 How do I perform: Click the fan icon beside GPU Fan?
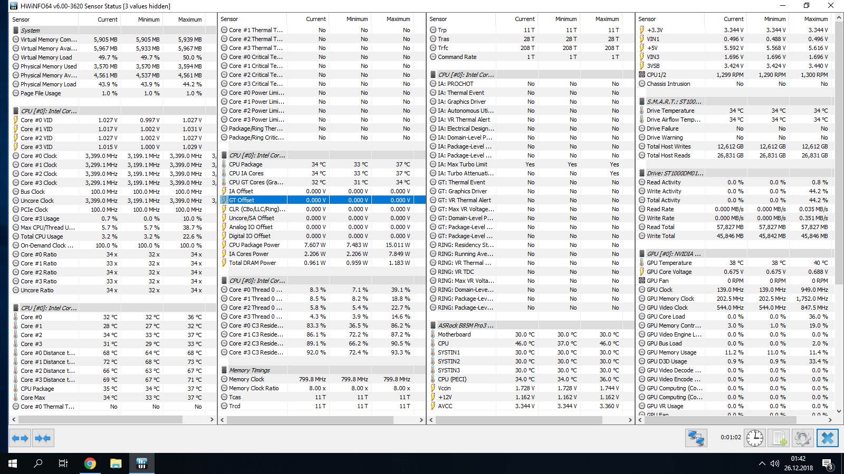[x=642, y=281]
